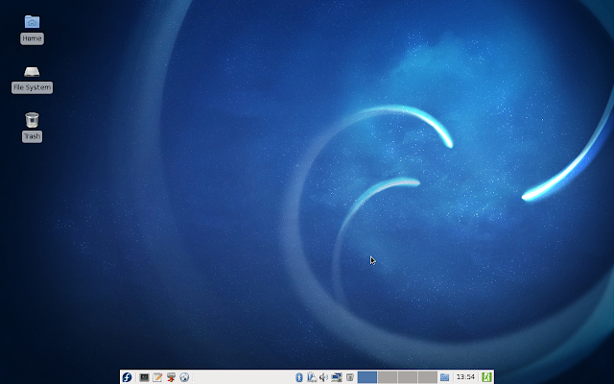Switch to the third workspace
614x384 pixels.
(407, 377)
